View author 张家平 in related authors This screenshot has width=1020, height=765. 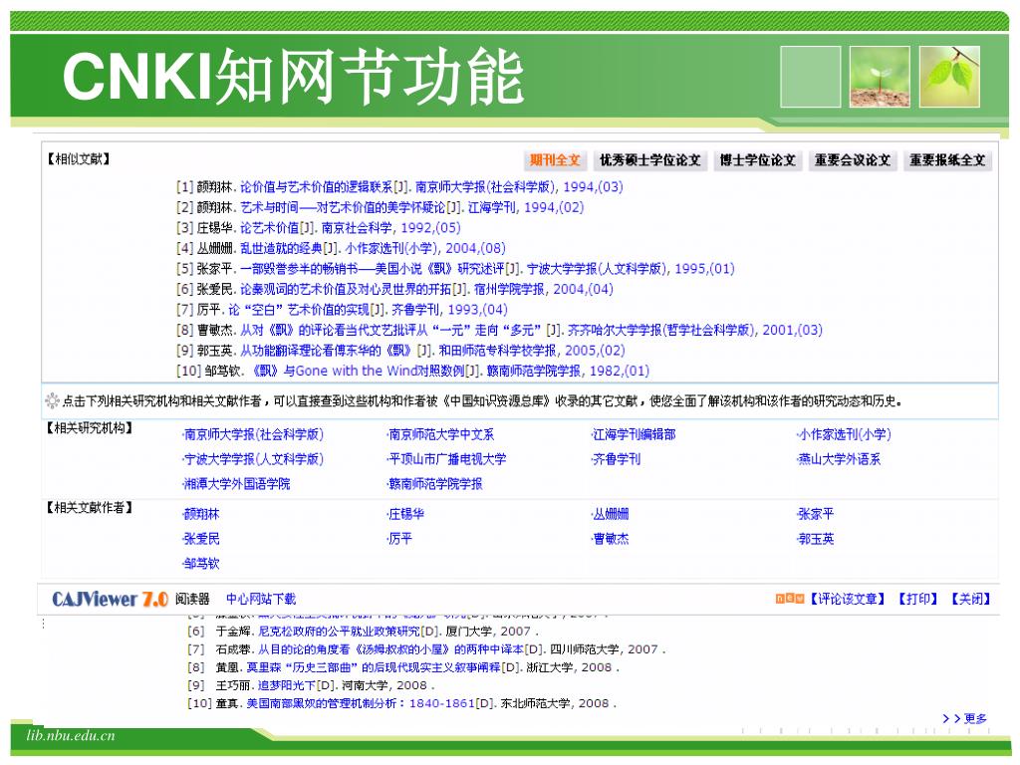click(816, 514)
